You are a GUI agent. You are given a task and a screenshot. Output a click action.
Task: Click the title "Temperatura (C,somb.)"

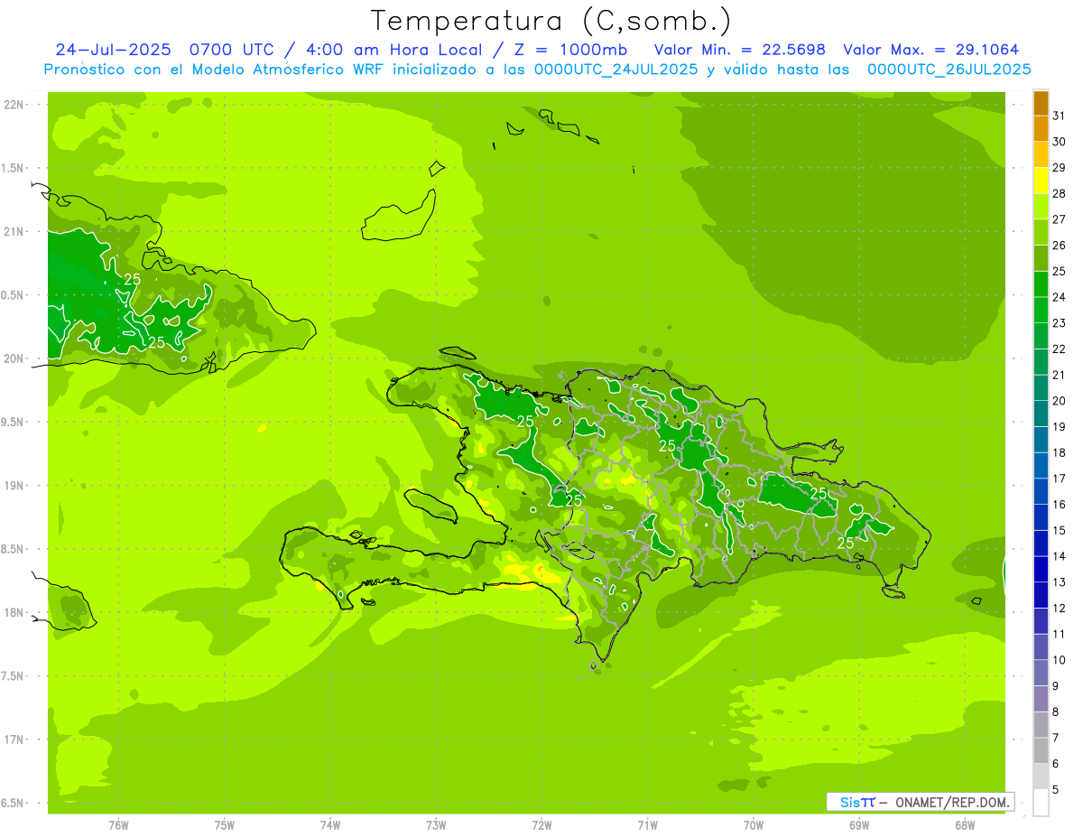coord(551,21)
